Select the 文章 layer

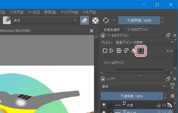[x=130, y=105]
